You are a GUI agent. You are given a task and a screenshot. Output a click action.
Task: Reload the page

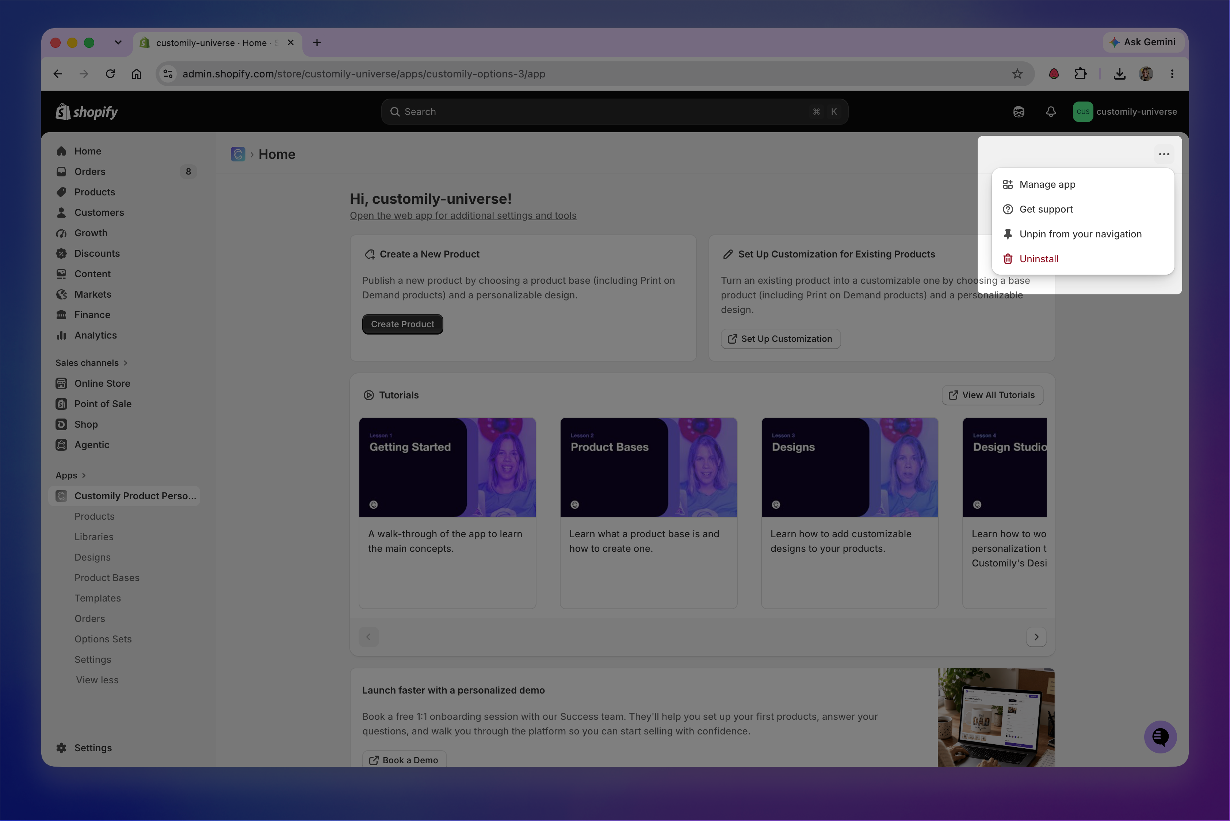point(110,74)
